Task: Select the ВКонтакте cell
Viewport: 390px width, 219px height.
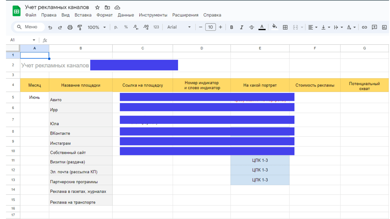Action: point(81,131)
